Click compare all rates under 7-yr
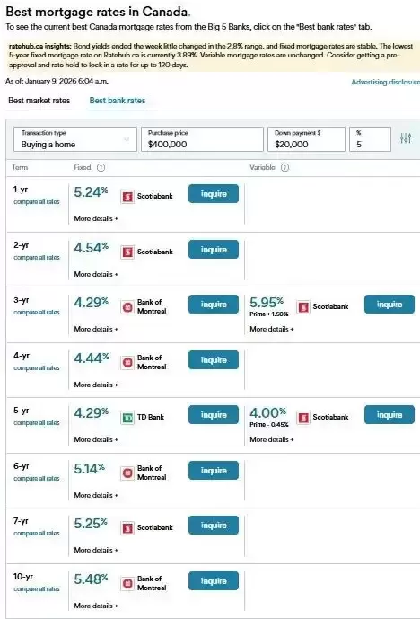Image resolution: width=420 pixels, height=619 pixels. 37,534
